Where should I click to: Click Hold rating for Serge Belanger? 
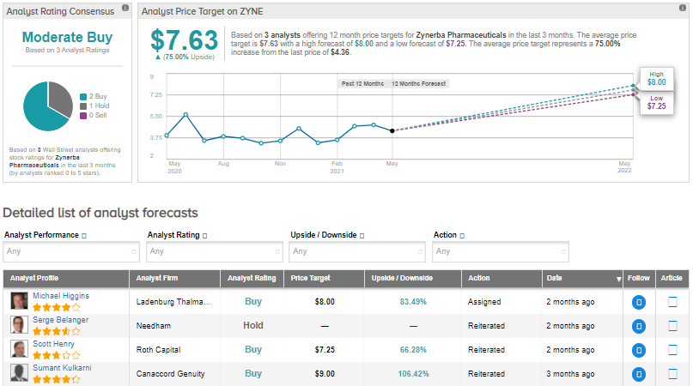pos(253,325)
